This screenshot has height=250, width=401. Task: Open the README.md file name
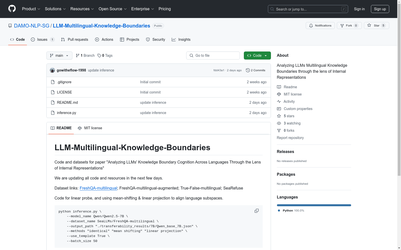[x=67, y=102]
